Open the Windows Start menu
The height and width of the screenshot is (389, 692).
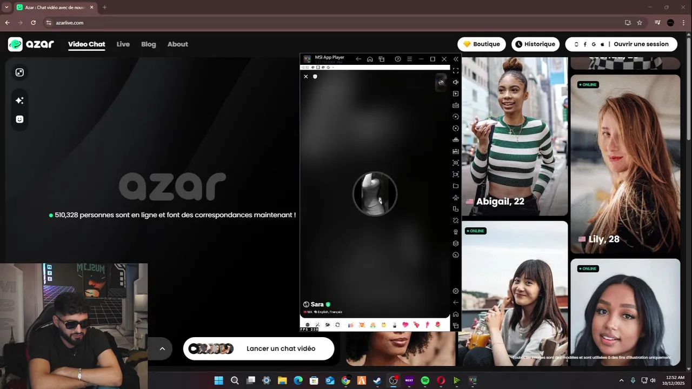pyautogui.click(x=218, y=380)
